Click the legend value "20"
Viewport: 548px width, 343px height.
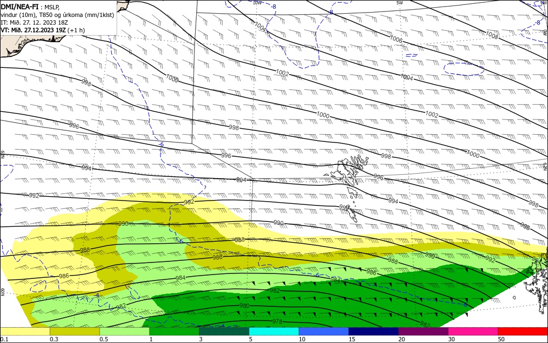click(402, 339)
